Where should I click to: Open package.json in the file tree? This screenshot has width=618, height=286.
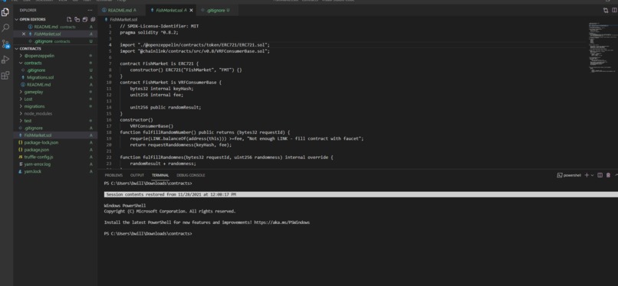(x=55, y=150)
